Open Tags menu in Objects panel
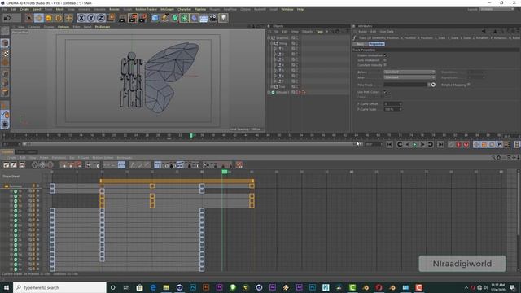 point(319,32)
